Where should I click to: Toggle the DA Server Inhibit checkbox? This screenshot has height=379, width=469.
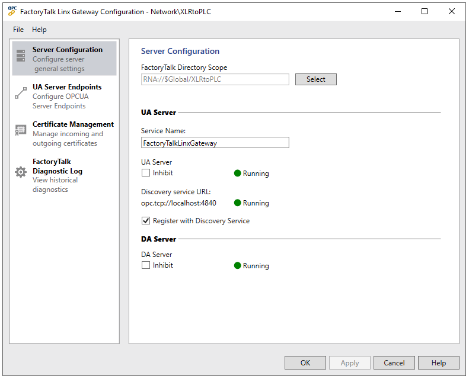coord(146,265)
